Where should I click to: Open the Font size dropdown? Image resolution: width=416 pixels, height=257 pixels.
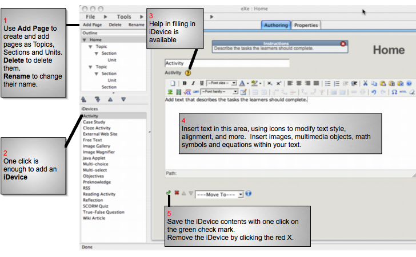coord(222,83)
